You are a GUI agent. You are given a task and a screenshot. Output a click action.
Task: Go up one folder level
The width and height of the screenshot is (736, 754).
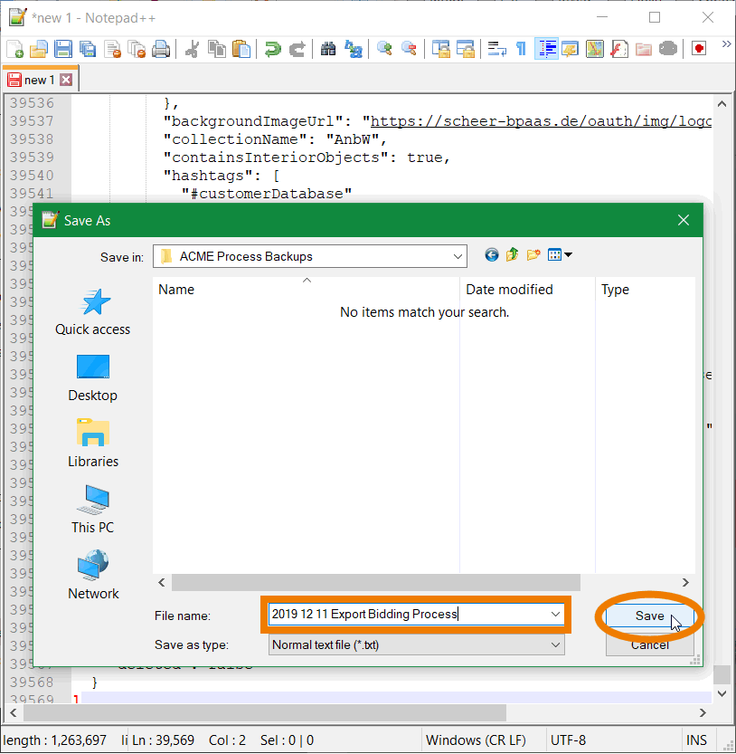513,255
